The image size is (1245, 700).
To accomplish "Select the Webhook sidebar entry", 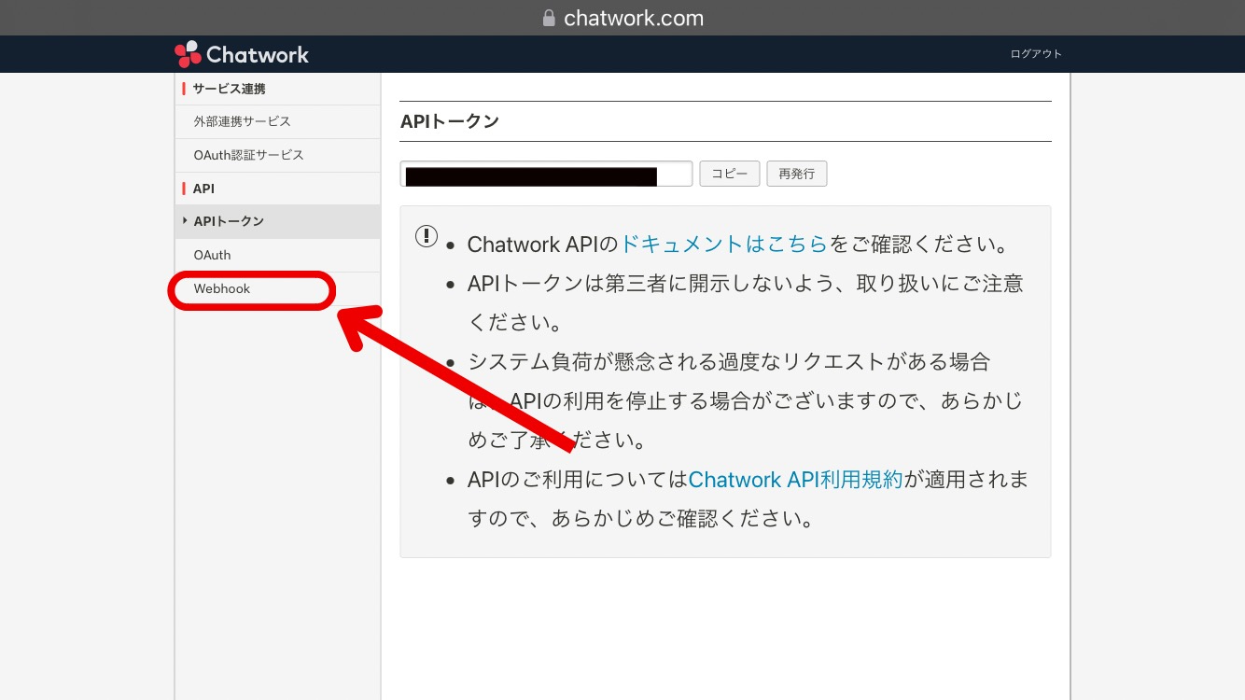I will (222, 288).
